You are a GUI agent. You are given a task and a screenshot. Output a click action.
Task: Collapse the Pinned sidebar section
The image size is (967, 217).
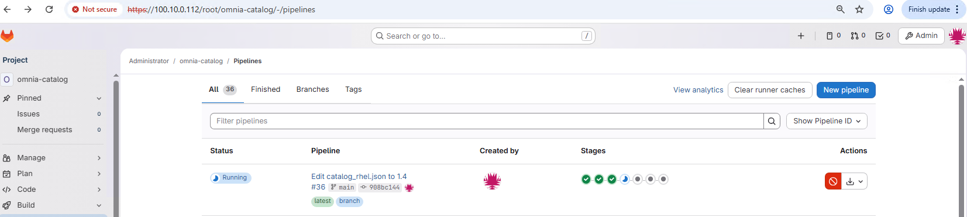pyautogui.click(x=53, y=98)
